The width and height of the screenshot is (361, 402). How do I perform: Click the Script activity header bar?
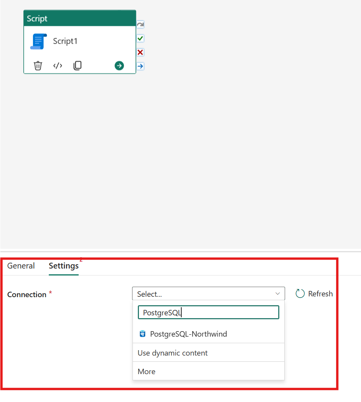(x=80, y=18)
